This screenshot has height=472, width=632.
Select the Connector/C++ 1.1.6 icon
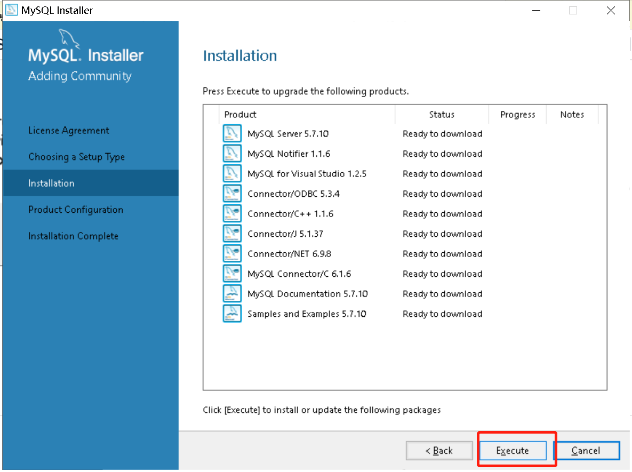[x=232, y=213]
